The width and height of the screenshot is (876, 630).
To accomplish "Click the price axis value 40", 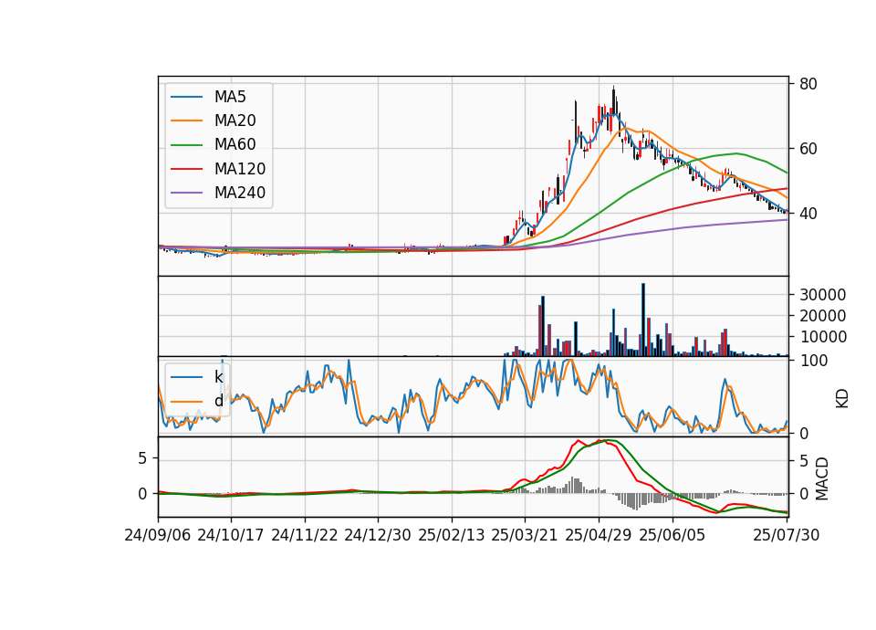I will [x=808, y=214].
